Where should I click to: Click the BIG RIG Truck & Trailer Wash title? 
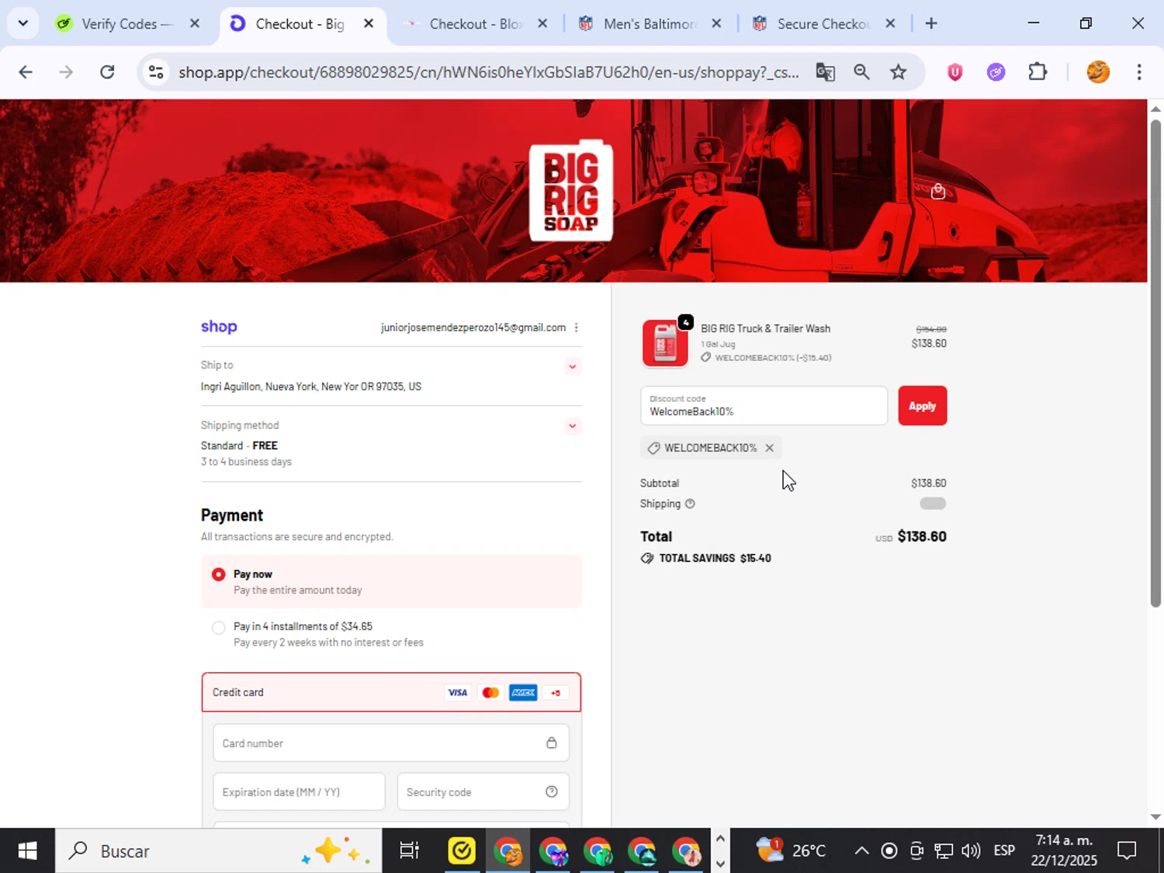click(765, 328)
